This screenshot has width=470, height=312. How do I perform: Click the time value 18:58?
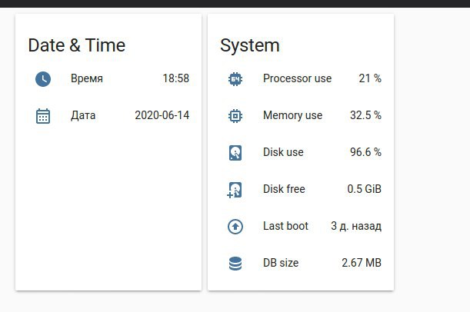point(176,78)
